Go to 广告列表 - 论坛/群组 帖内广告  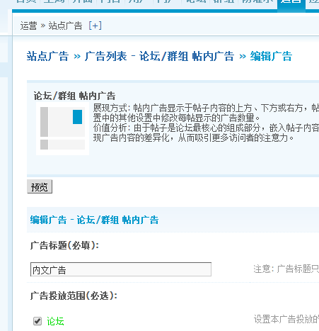tap(159, 56)
